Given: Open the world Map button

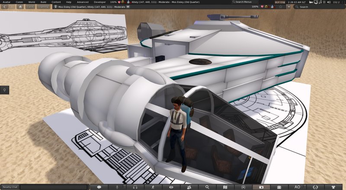Looking at the screenshot, I should (x=225, y=187).
